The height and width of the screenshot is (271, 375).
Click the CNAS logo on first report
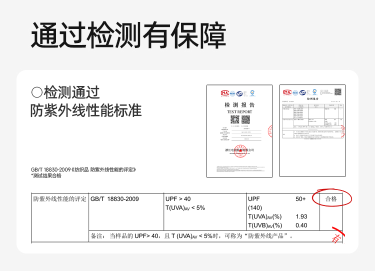pos(239,93)
